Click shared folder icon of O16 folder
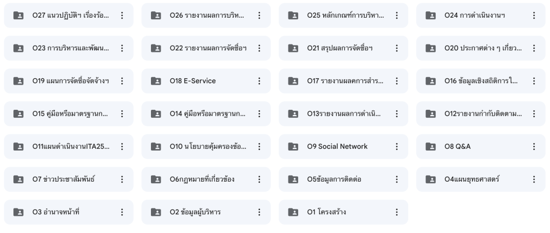Viewport: 550px width, 233px height. click(430, 81)
